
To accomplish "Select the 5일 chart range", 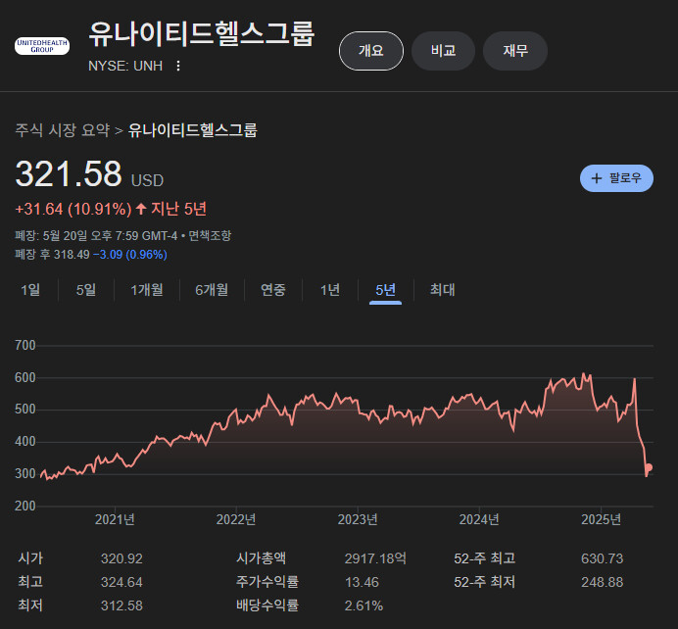I will [86, 290].
